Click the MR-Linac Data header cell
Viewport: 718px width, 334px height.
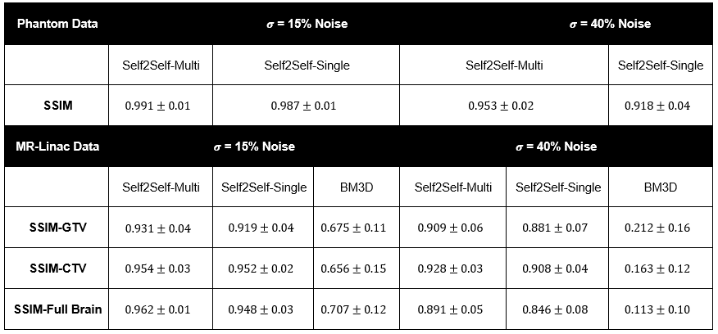pos(57,147)
